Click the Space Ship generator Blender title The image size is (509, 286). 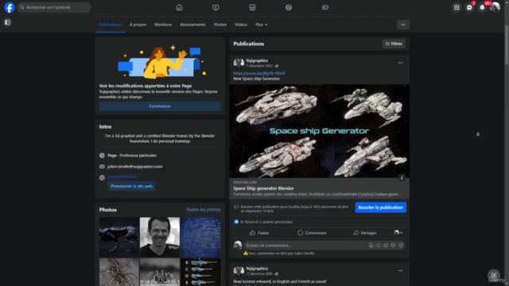(263, 188)
